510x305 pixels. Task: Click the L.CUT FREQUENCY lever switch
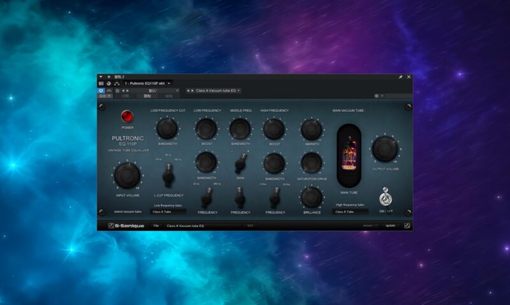[x=168, y=175]
